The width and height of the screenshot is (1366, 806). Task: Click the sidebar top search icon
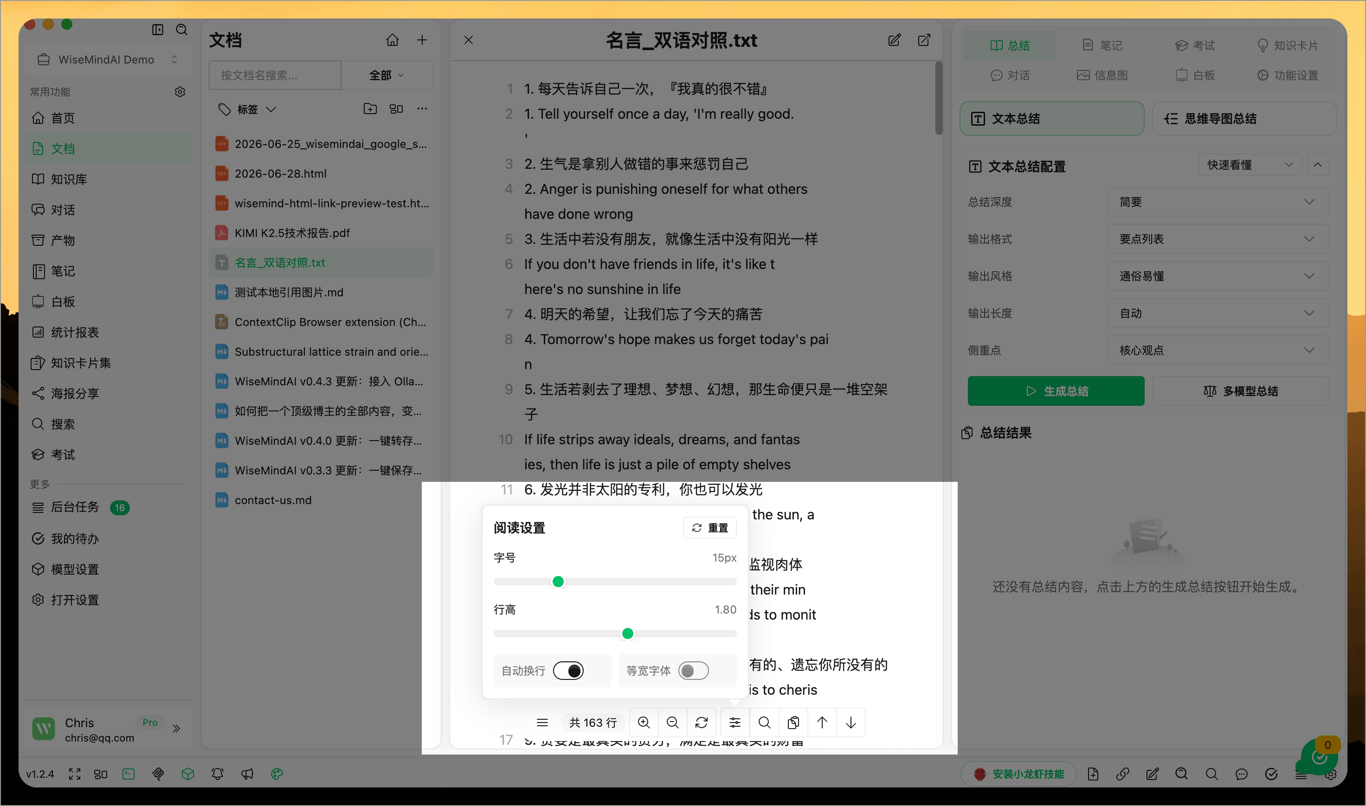(x=182, y=29)
